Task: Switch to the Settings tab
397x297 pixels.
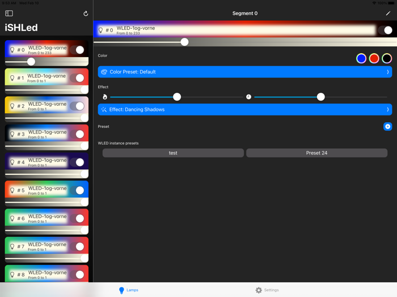Action: pyautogui.click(x=267, y=290)
